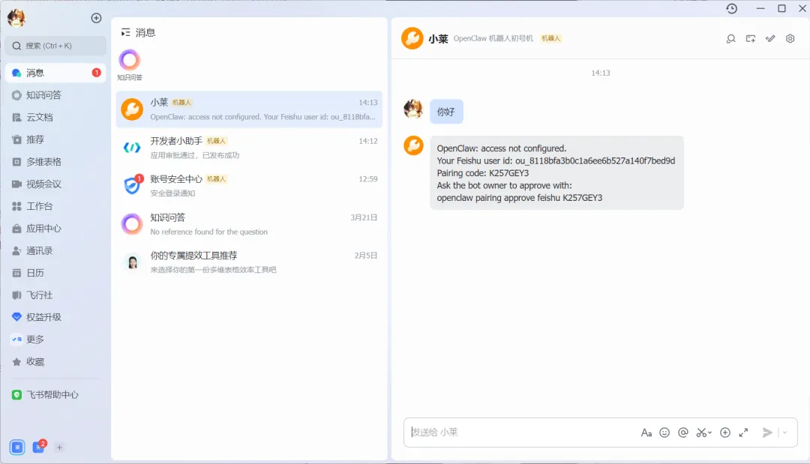Click the OpenClaw 机器人初号机 subtitle
Viewport: 810px width, 464px height.
[x=493, y=38]
